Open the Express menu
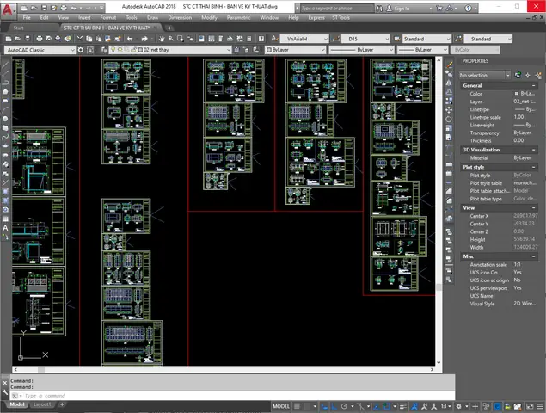Viewport: 546px width, 413px height. coord(316,17)
